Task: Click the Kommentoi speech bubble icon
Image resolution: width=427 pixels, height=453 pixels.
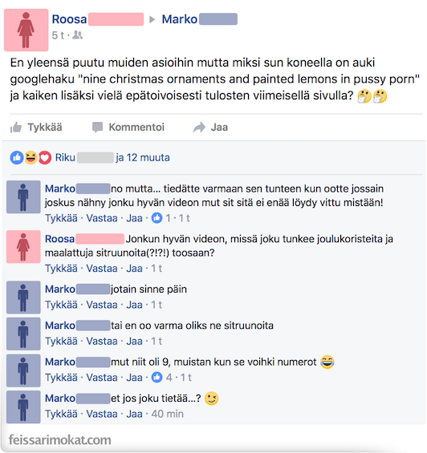Action: click(x=97, y=127)
